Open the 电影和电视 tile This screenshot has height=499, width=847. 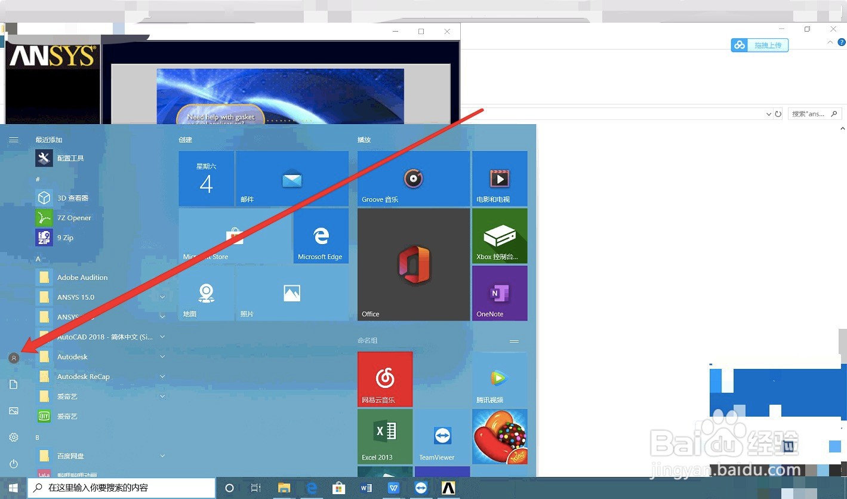click(x=500, y=178)
